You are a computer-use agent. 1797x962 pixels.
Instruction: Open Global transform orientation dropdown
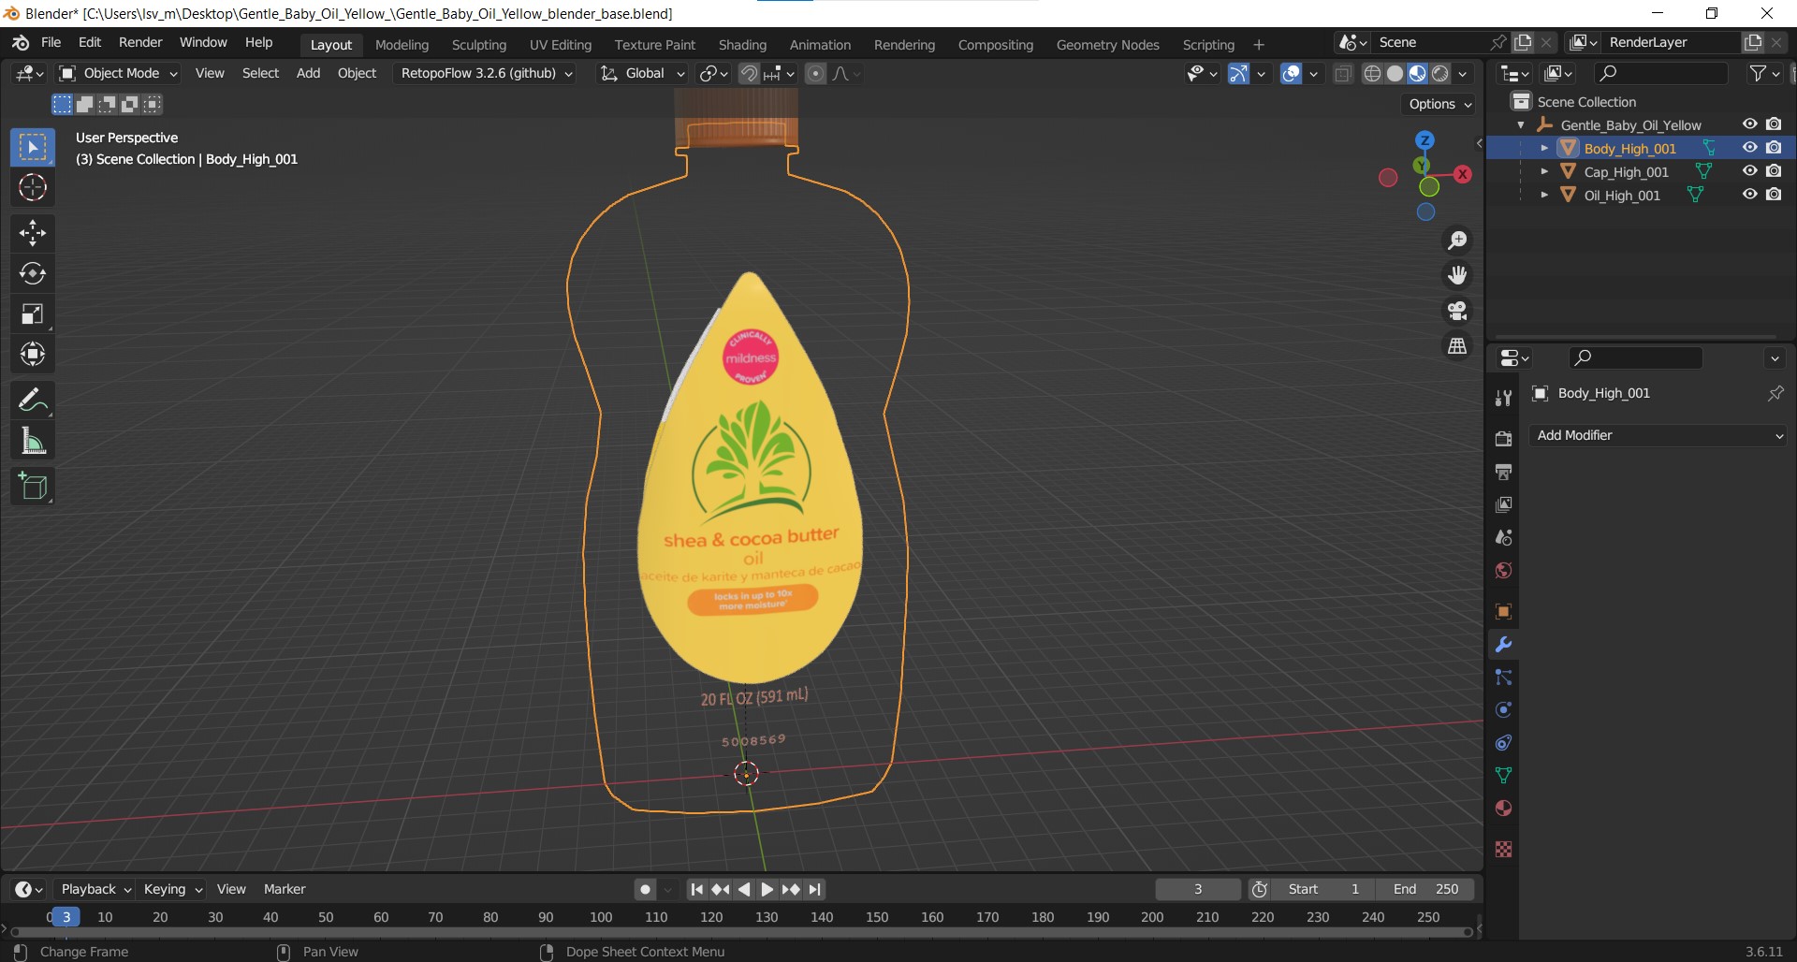tap(643, 73)
